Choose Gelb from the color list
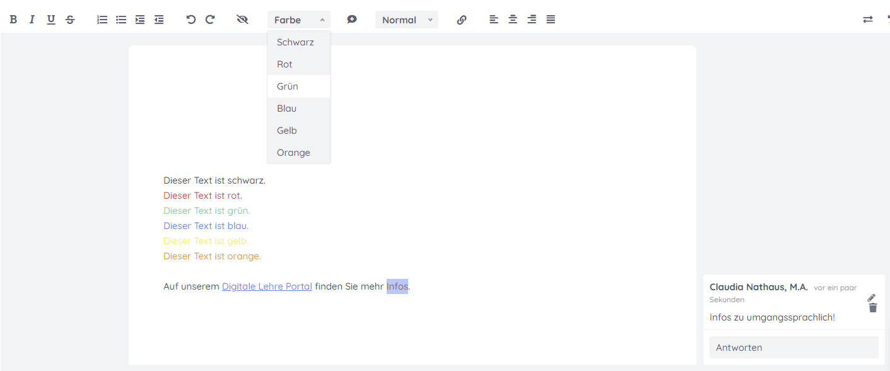Viewport: 890px width, 371px height. point(299,131)
